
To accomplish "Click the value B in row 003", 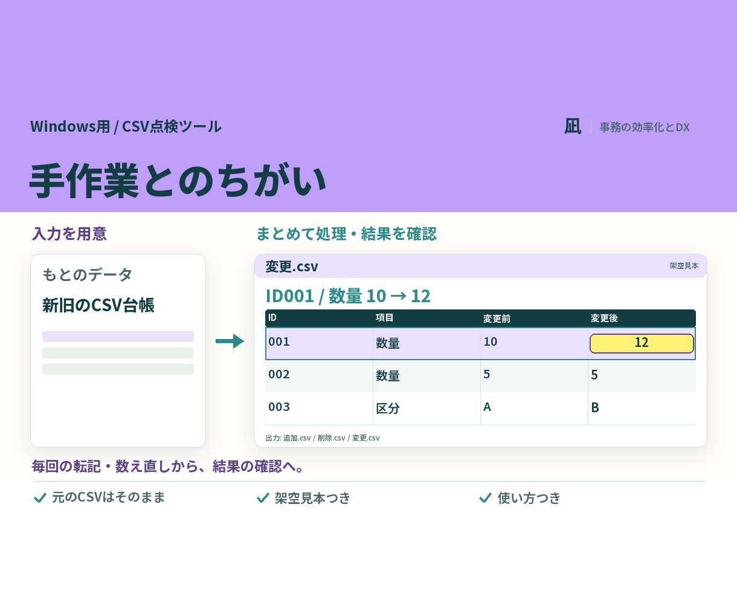I will (595, 407).
